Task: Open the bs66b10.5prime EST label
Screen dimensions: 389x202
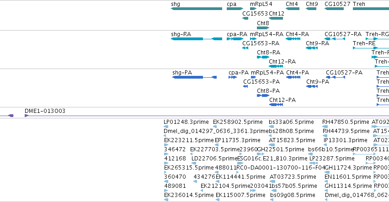Action: [330, 149]
